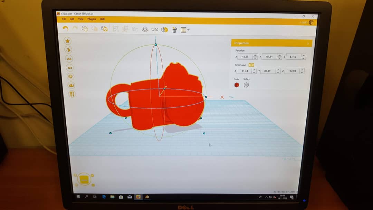Viewport: 373px width, 210px height.
Task: Pick the red Color swatch
Action: pos(237,85)
